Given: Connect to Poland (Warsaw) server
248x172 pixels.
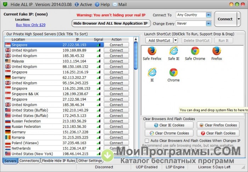Looking at the screenshot, I should (x=116, y=143).
